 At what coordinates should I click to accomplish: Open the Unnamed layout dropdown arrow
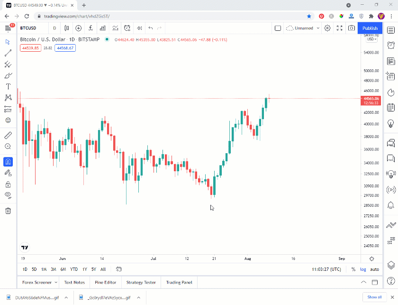tap(318, 28)
